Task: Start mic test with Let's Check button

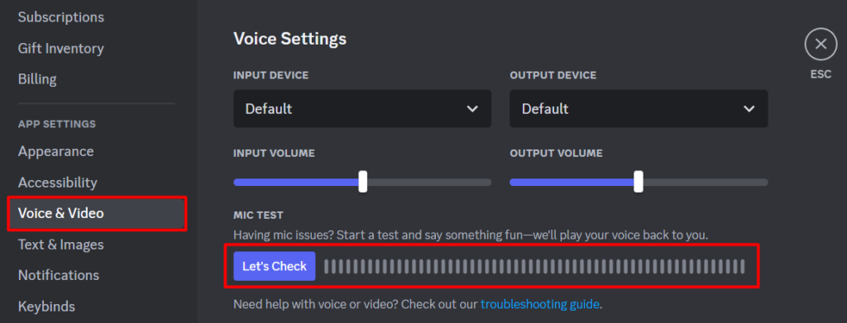Action: click(x=275, y=266)
